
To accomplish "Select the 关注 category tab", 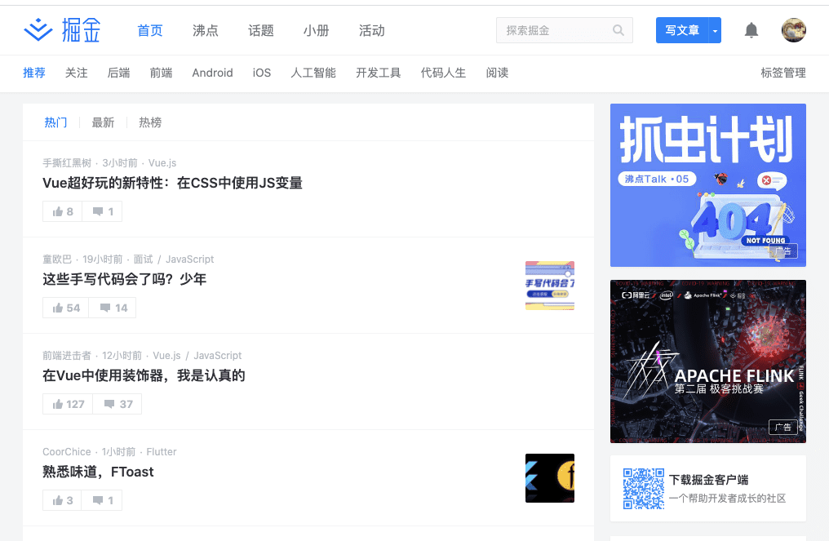I will point(76,73).
